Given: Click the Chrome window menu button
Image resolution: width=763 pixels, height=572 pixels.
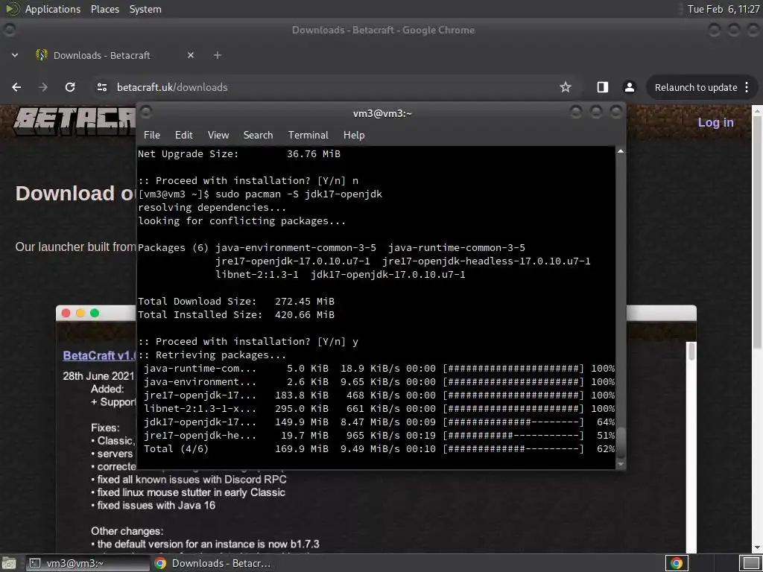Looking at the screenshot, I should coord(9,30).
